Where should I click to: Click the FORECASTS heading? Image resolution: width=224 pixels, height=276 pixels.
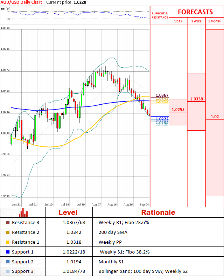pos(195,12)
